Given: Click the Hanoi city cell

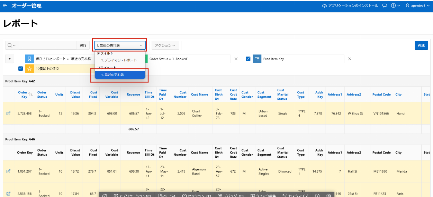Looking at the screenshot, I should pos(400,114).
